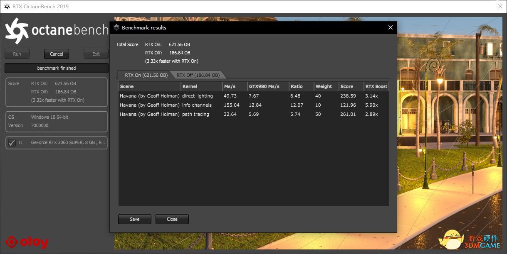Click GTX980 Ms/s column header
Viewport: 507px width, 254px height.
point(268,86)
